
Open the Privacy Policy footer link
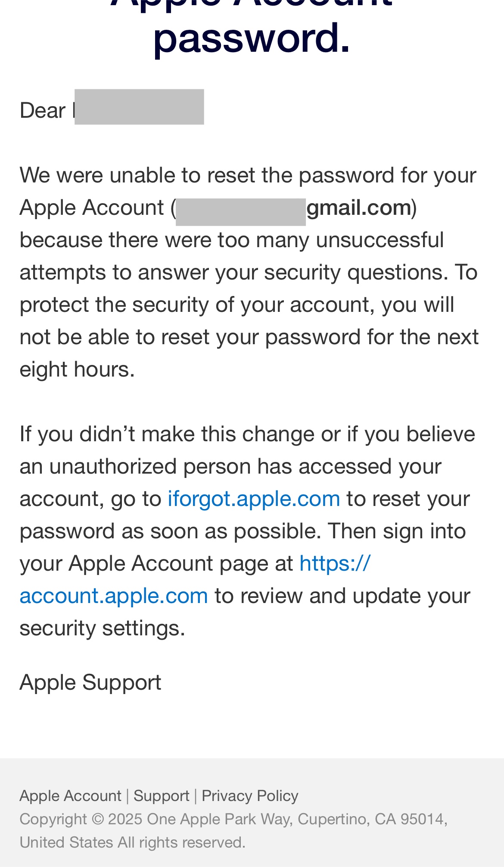250,796
